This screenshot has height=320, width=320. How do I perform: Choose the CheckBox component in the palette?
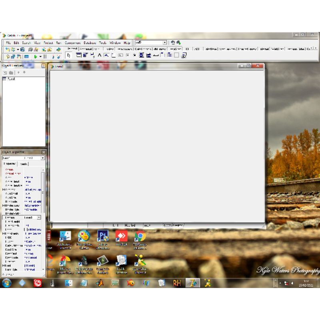pos(128,56)
